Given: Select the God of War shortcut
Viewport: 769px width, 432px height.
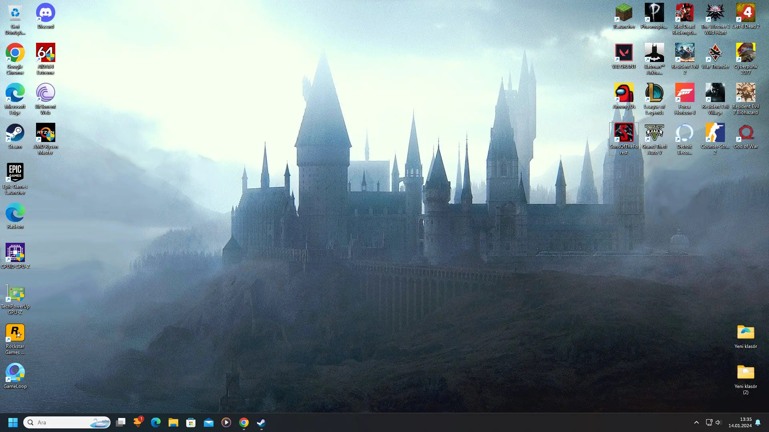Looking at the screenshot, I should tap(745, 136).
